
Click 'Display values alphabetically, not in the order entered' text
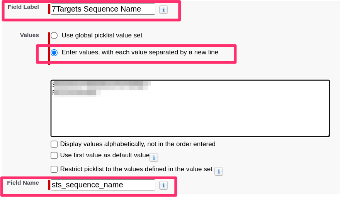(138, 144)
